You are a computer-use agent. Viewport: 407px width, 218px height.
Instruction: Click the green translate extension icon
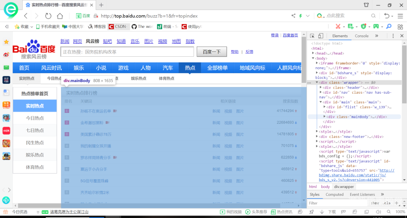351,27
